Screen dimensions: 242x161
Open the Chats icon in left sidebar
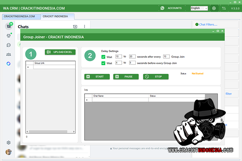pos(9,27)
